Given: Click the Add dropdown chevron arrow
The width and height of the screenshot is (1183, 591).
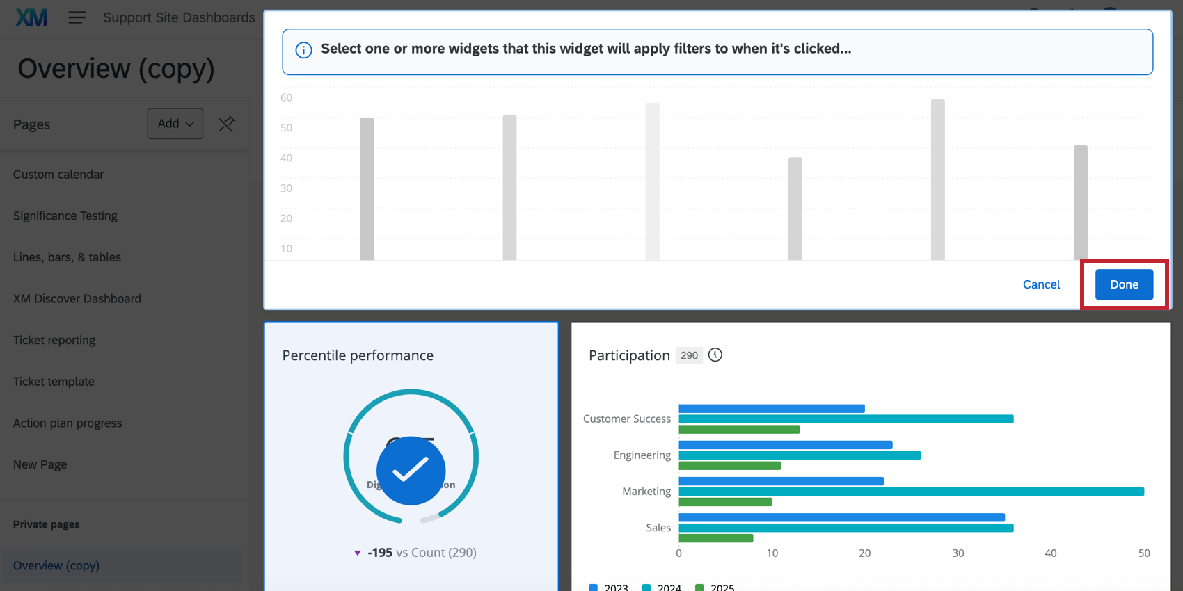Looking at the screenshot, I should [189, 124].
